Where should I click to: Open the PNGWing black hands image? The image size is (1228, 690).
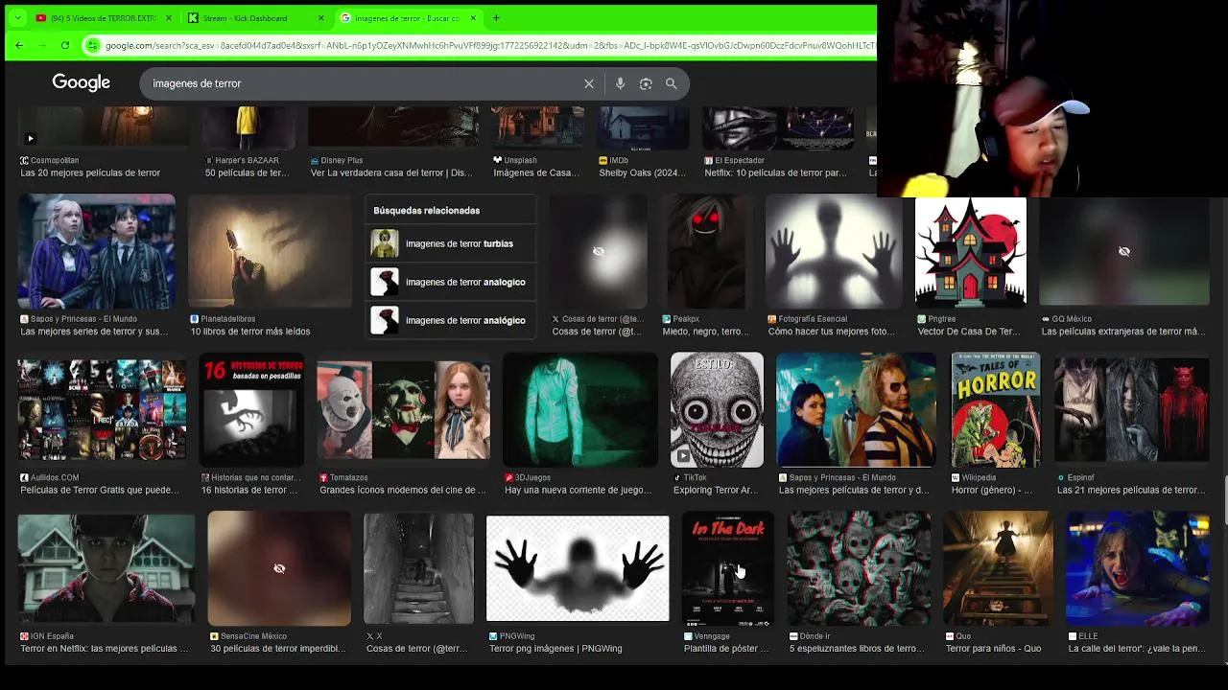pos(578,568)
